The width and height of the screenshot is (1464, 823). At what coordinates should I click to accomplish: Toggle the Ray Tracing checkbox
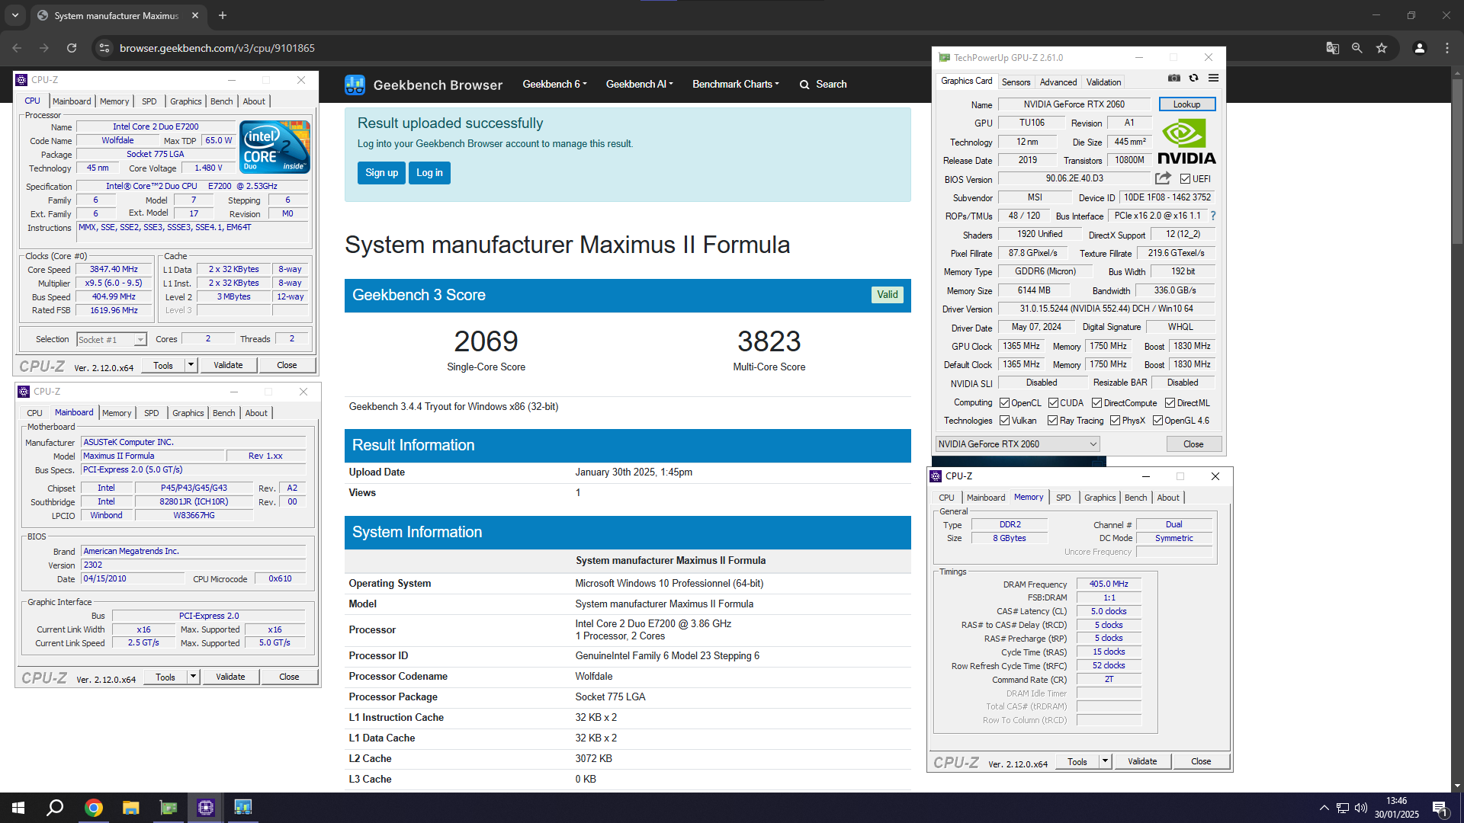[x=1052, y=421]
